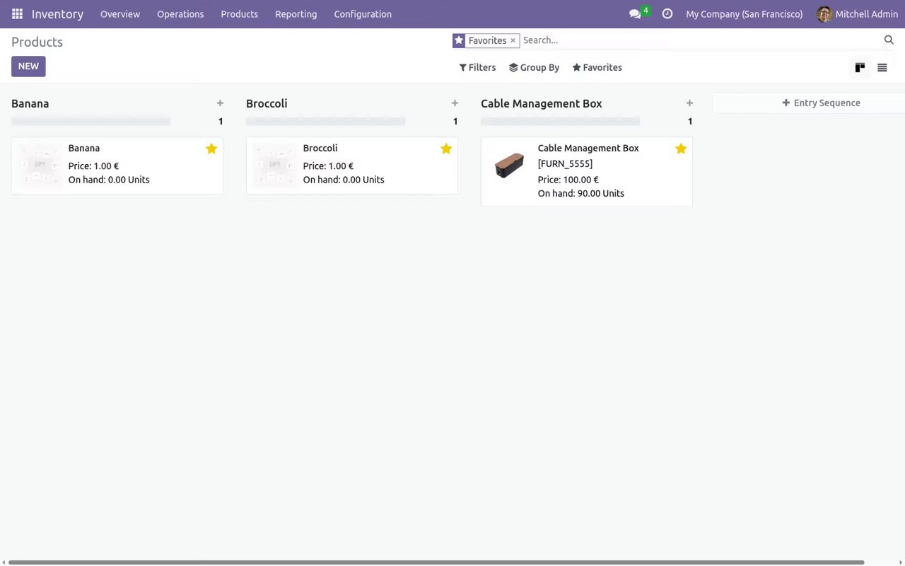Open the Operations menu
This screenshot has width=905, height=566.
[180, 14]
